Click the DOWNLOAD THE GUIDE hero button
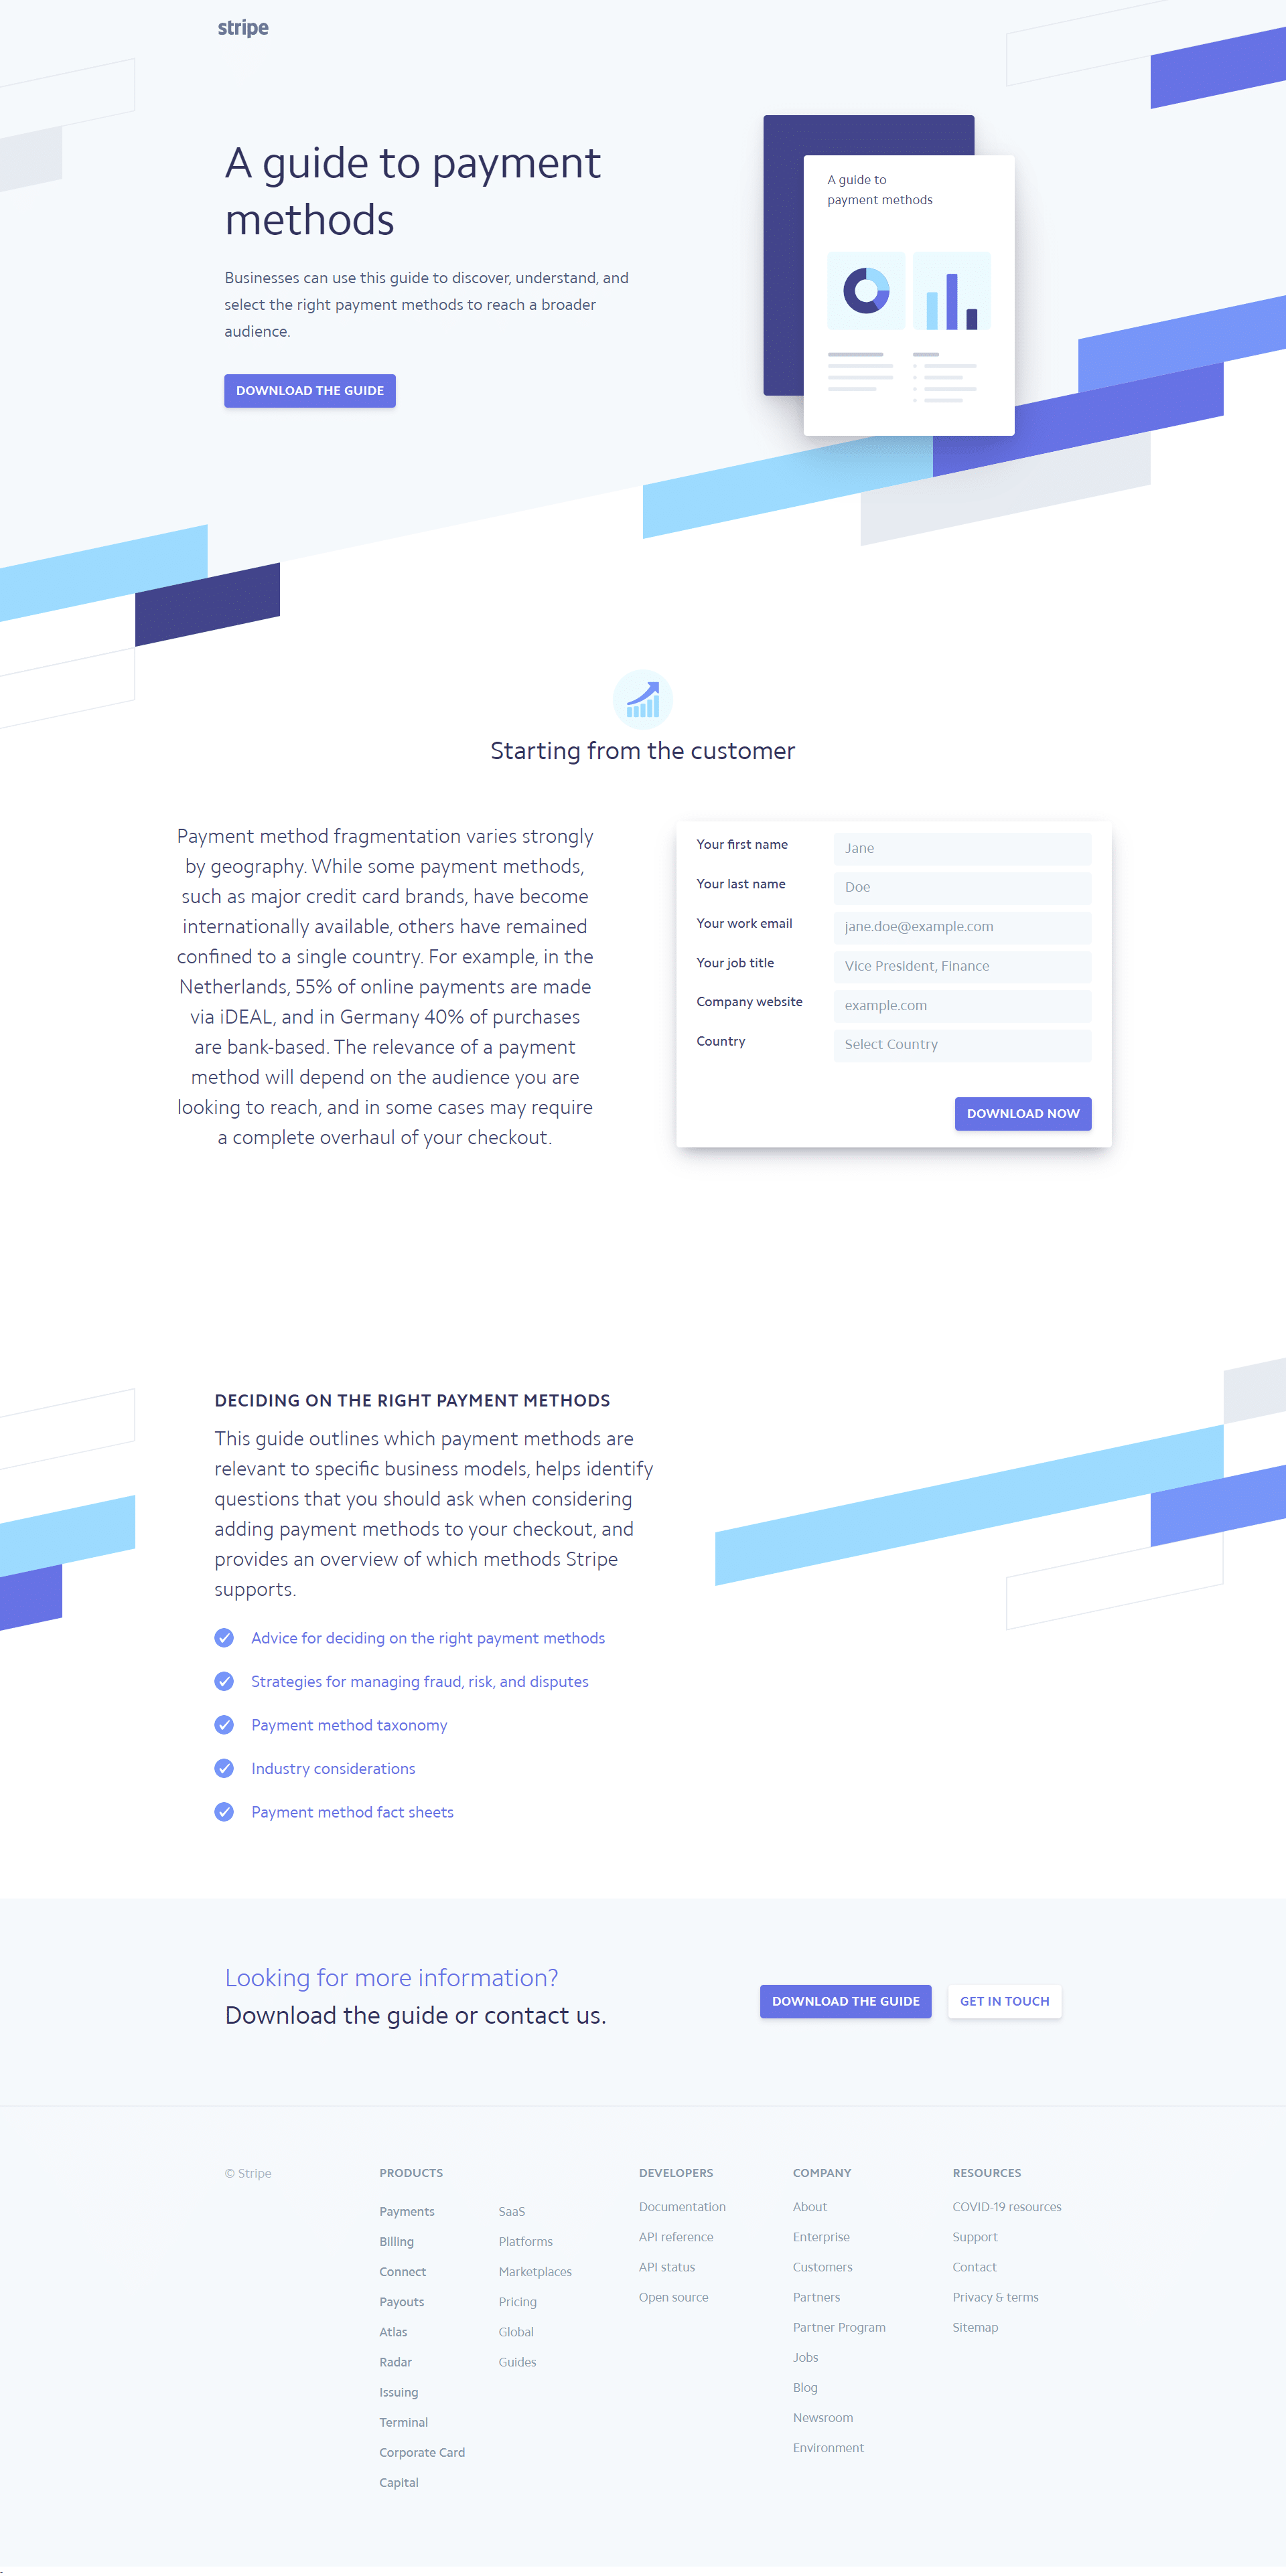The width and height of the screenshot is (1286, 2576). pyautogui.click(x=309, y=390)
